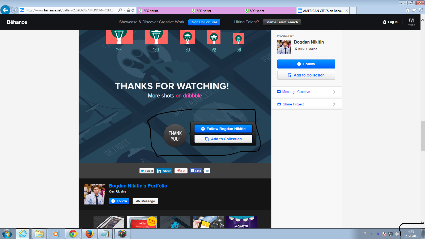
Task: Click the Follow button under Portfolio heading
Action: pyautogui.click(x=119, y=201)
